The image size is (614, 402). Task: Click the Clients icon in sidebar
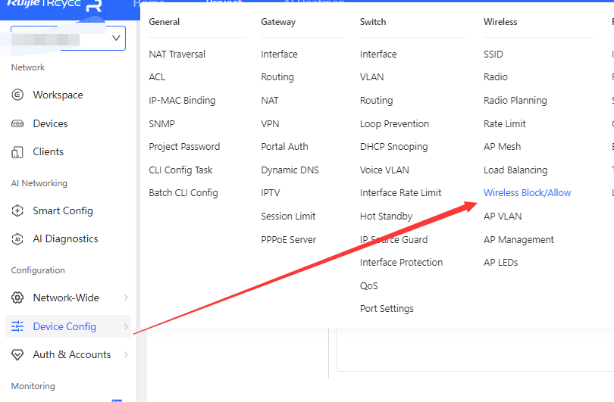(17, 152)
